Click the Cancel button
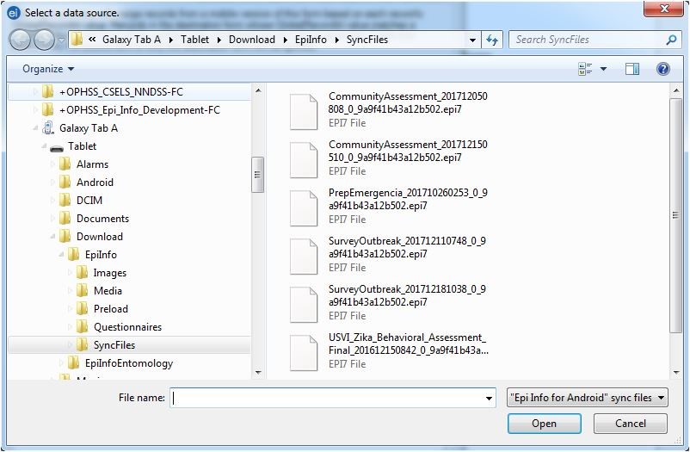 pyautogui.click(x=630, y=424)
